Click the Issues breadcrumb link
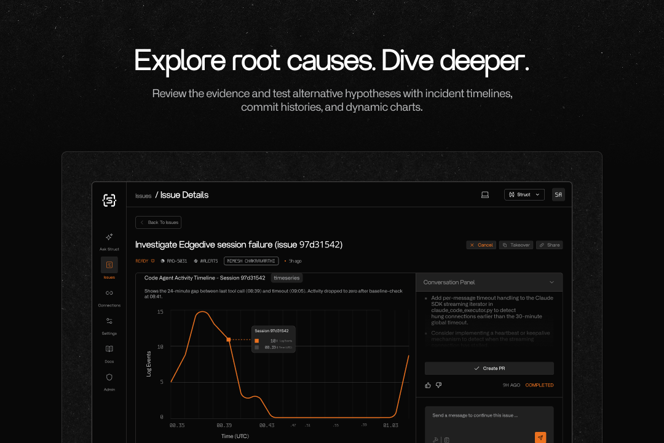 coord(143,196)
